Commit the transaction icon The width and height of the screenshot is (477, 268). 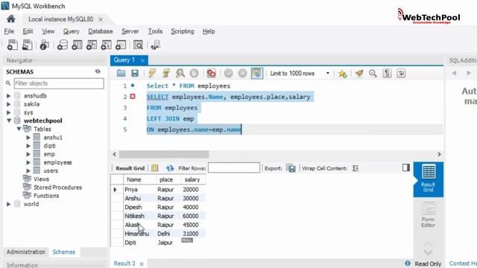click(229, 73)
